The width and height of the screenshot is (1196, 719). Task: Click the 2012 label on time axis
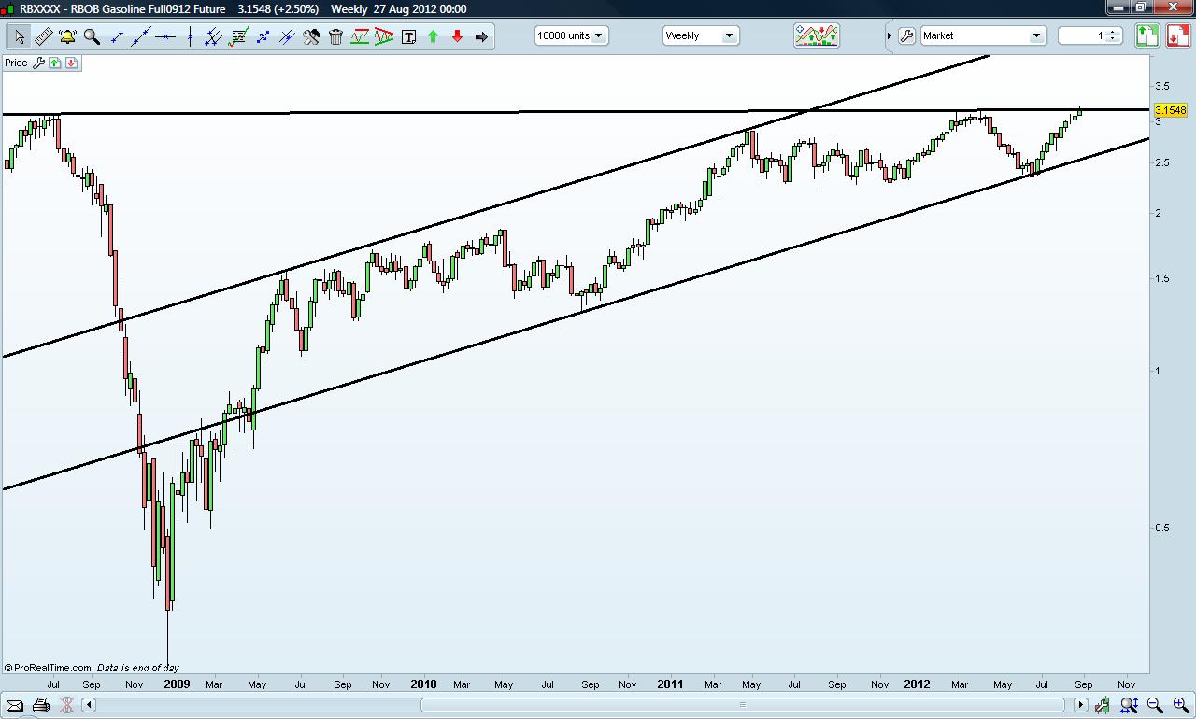coord(918,684)
